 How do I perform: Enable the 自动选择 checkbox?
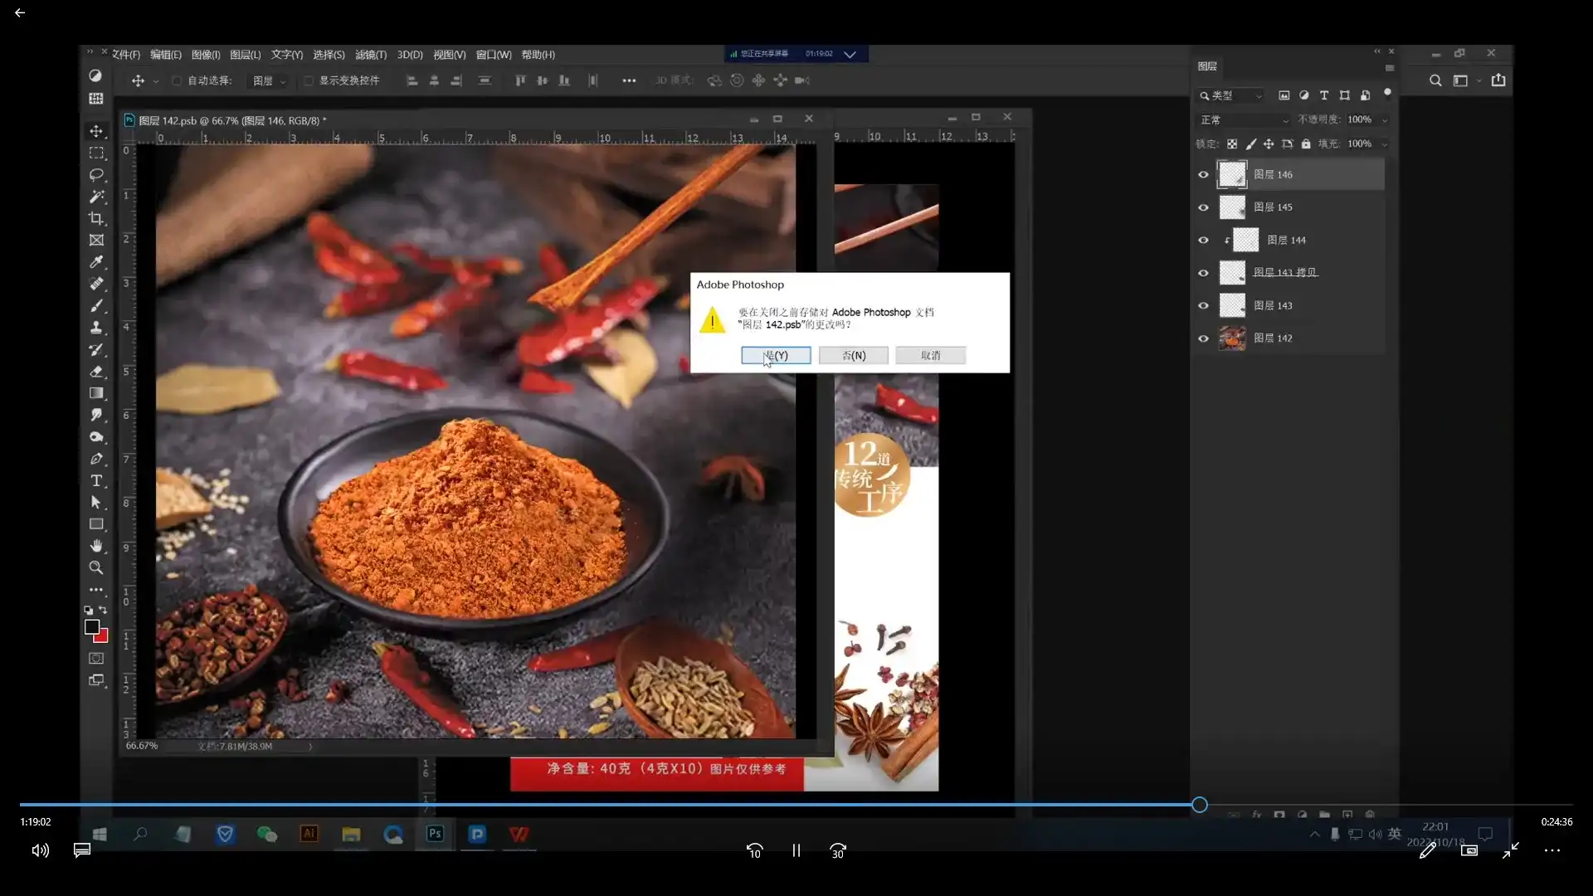177,81
